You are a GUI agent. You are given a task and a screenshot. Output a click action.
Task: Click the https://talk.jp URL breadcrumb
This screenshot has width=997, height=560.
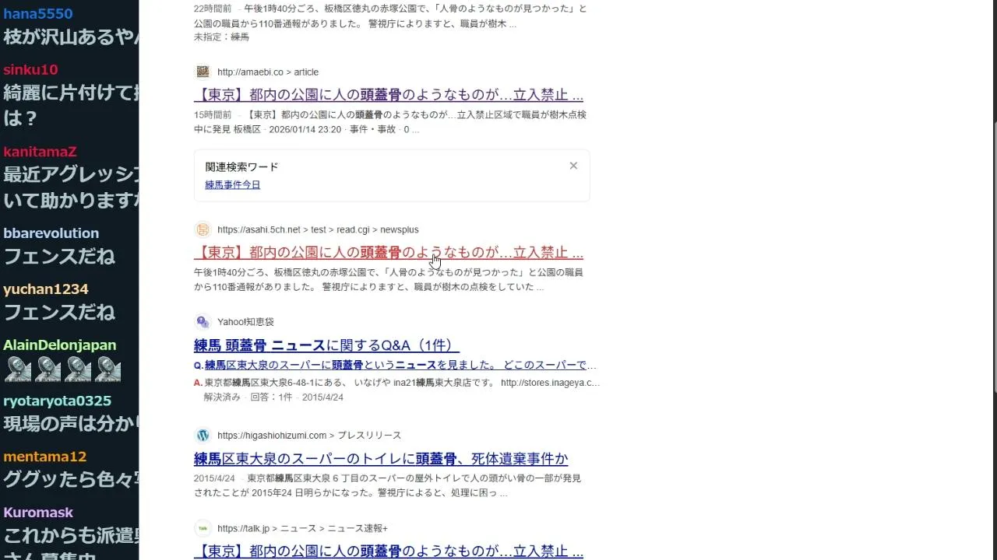(x=302, y=529)
